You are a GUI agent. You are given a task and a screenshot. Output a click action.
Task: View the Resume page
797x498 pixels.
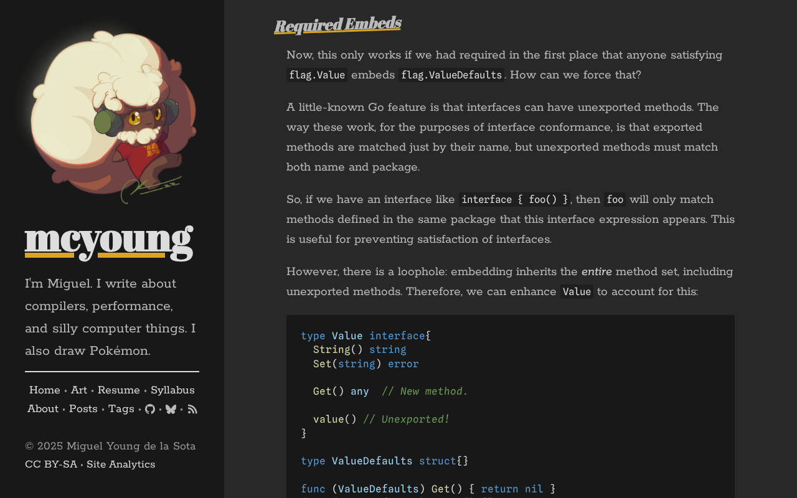pos(118,389)
